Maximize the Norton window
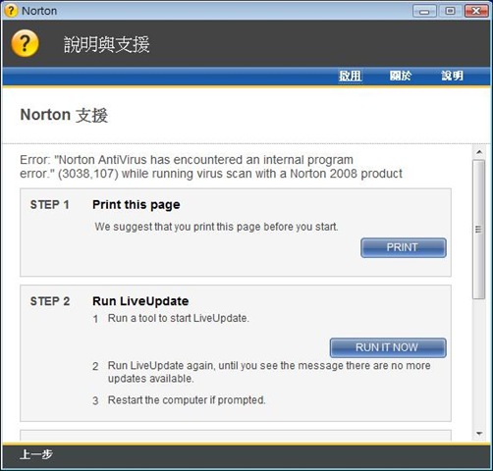This screenshot has width=493, height=471. (450, 11)
